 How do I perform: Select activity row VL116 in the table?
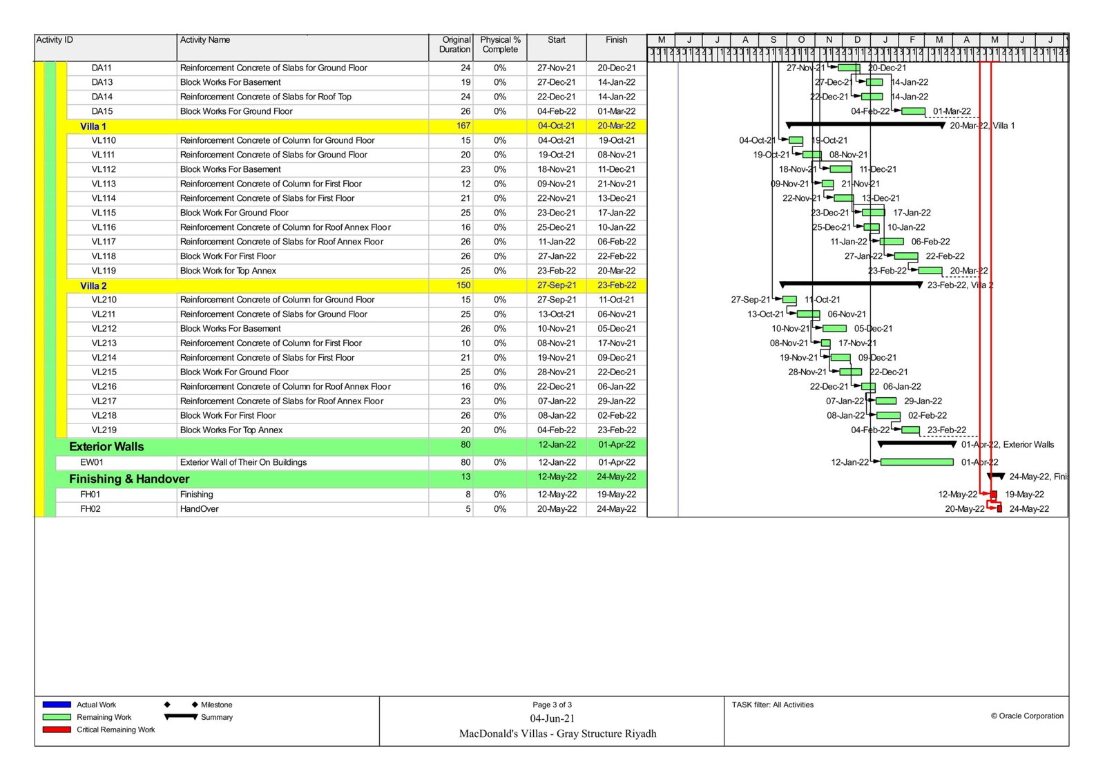click(104, 227)
